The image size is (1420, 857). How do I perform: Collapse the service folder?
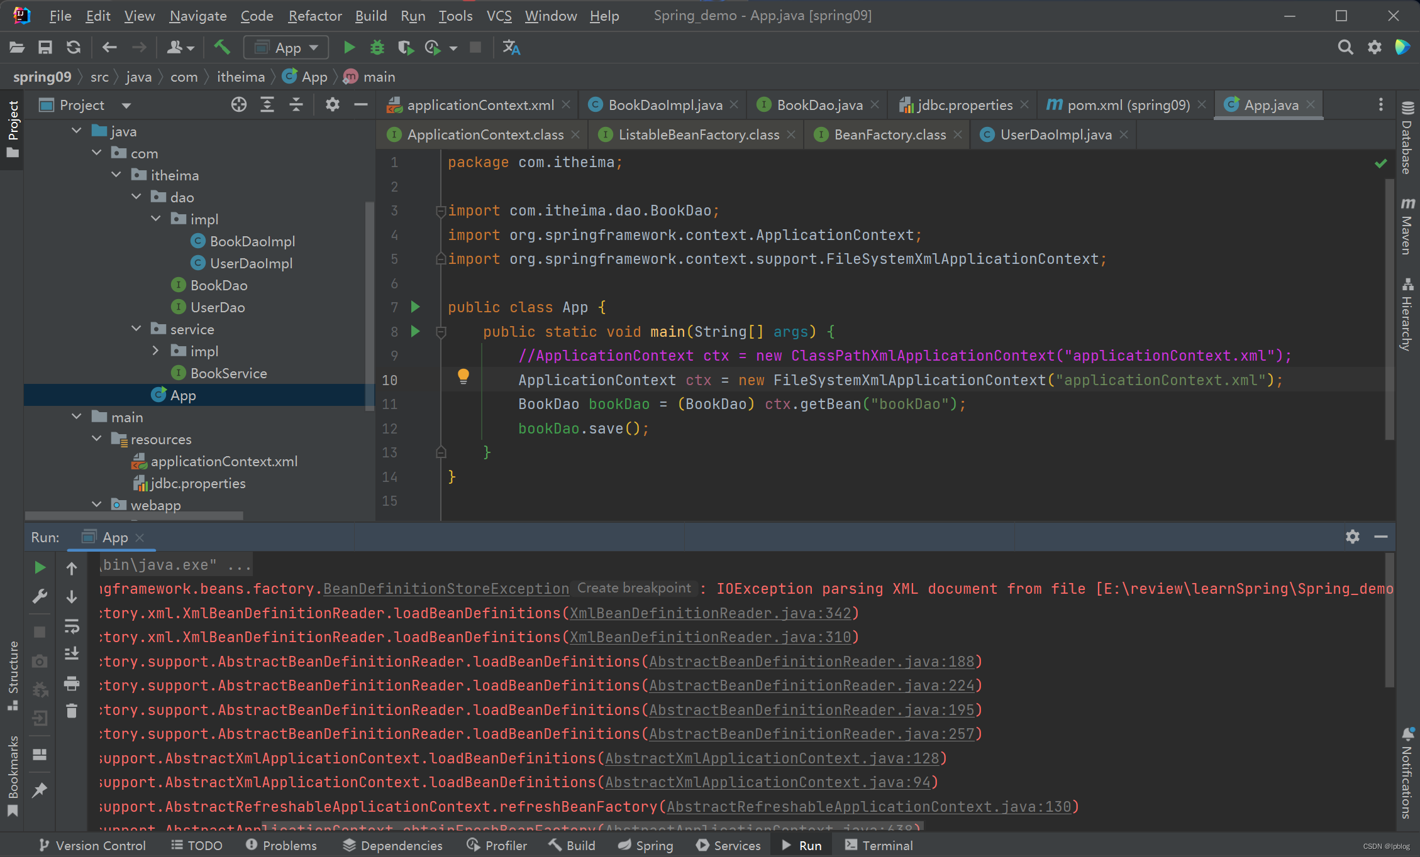pos(136,329)
